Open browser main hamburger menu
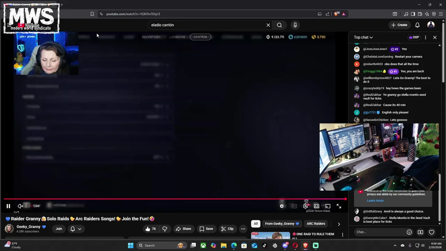Screen dimensions: 446x251 click(441, 14)
